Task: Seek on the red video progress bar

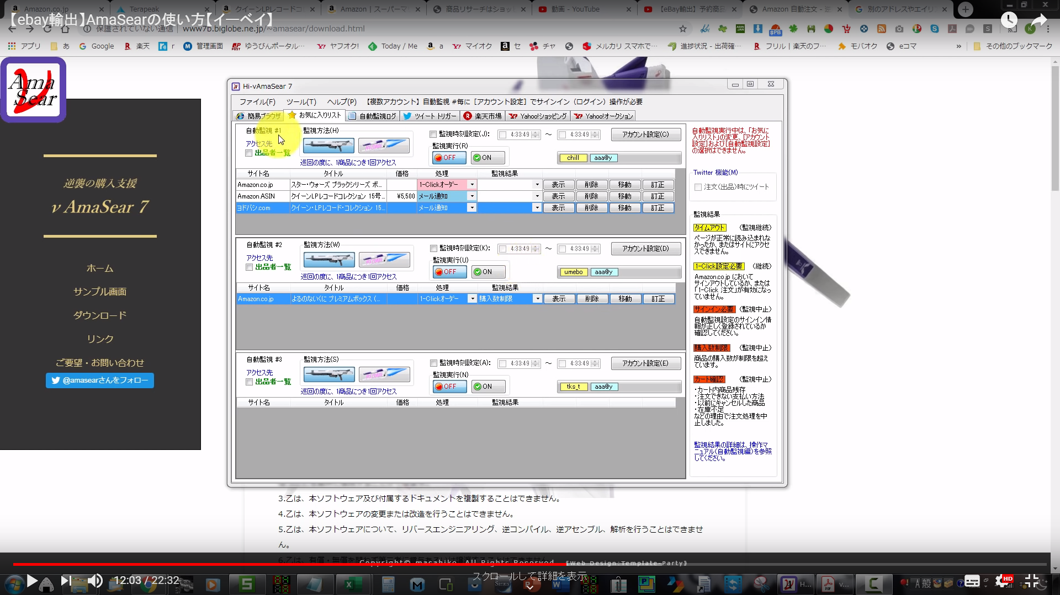Action: pyautogui.click(x=530, y=564)
